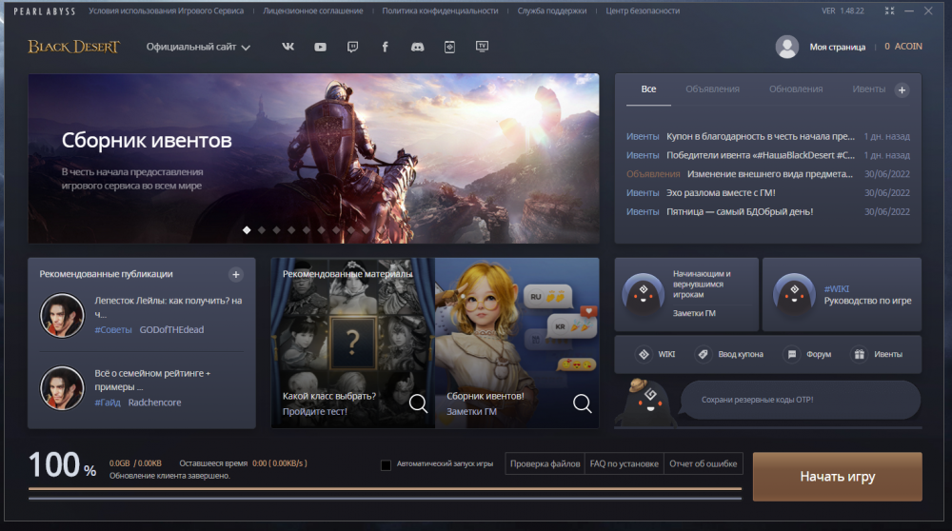The width and height of the screenshot is (952, 531).
Task: Click plus icon beside Рекомендованные публикации
Action: point(236,274)
